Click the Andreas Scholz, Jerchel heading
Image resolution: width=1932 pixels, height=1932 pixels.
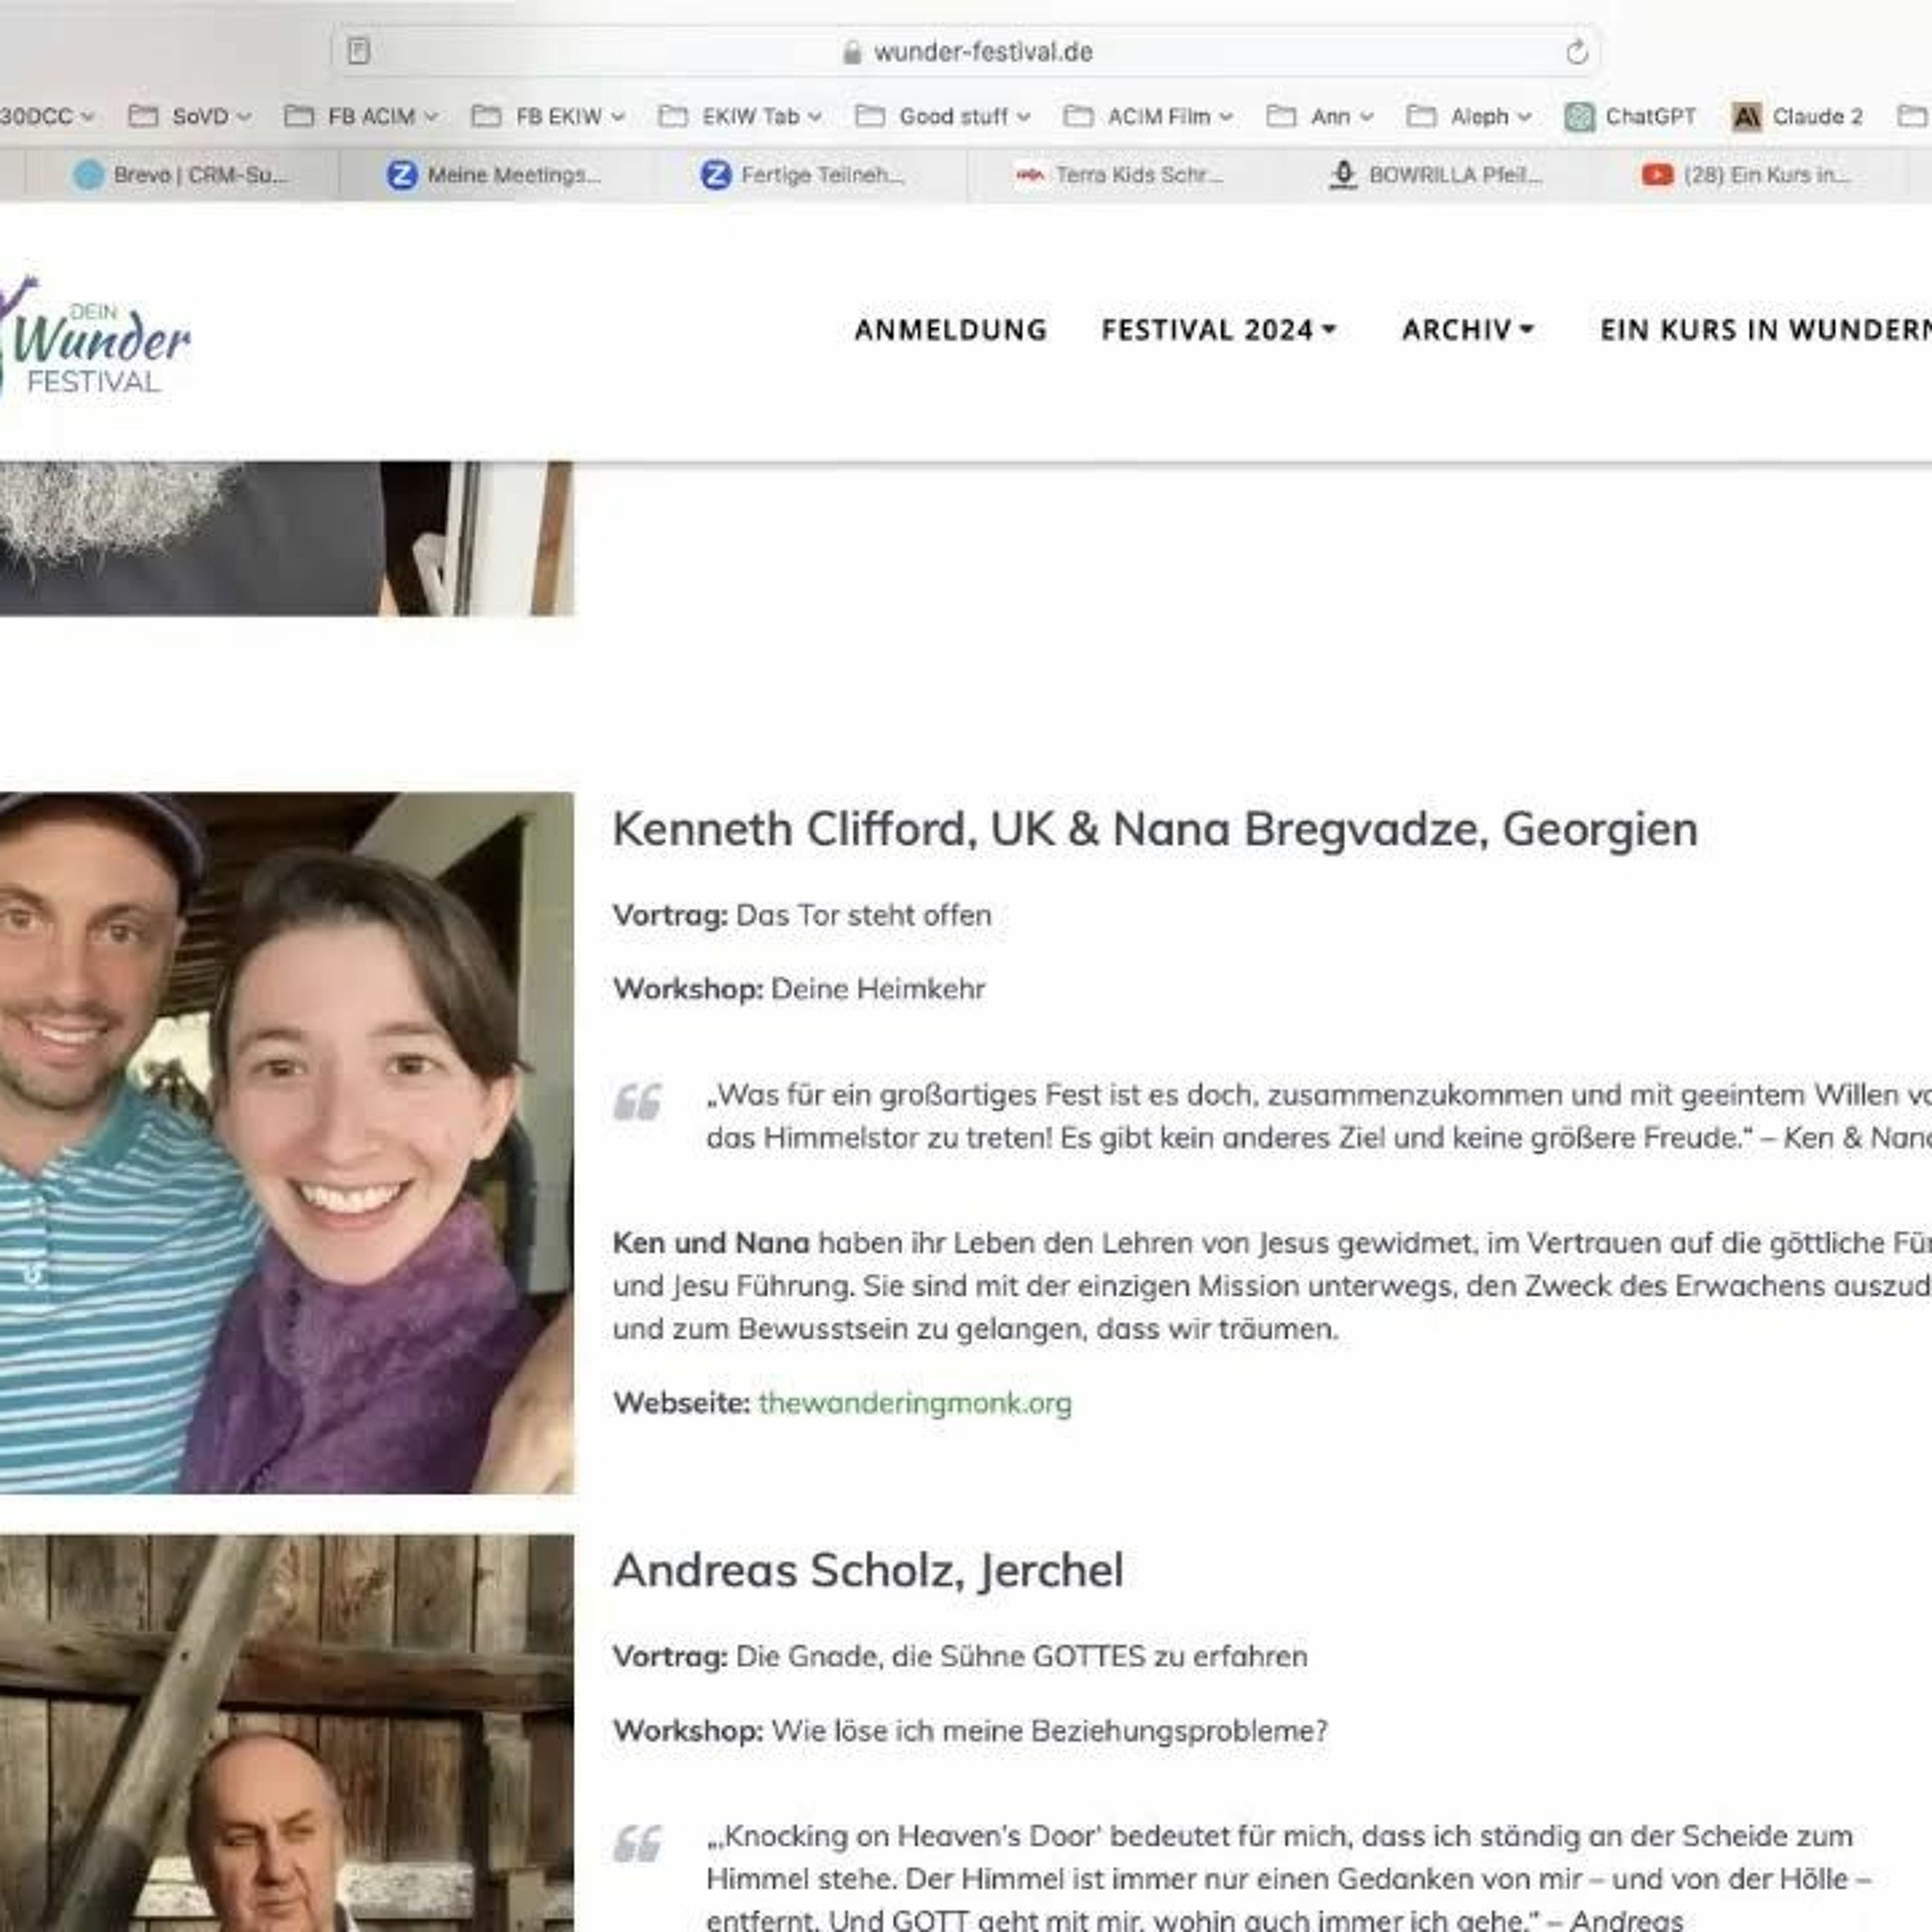(x=868, y=1570)
